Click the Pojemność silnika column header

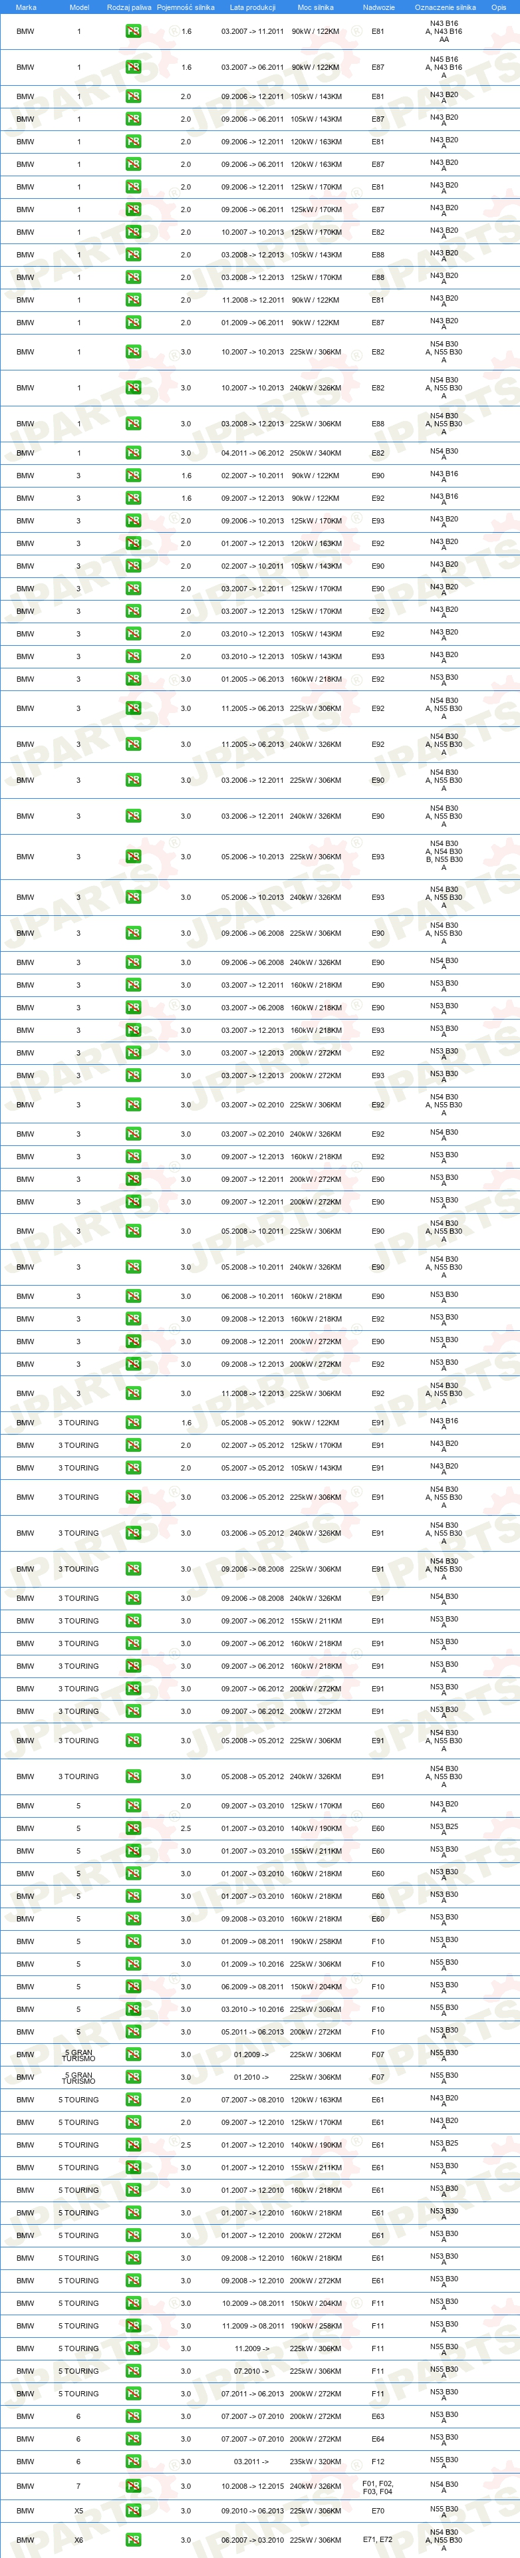(186, 7)
